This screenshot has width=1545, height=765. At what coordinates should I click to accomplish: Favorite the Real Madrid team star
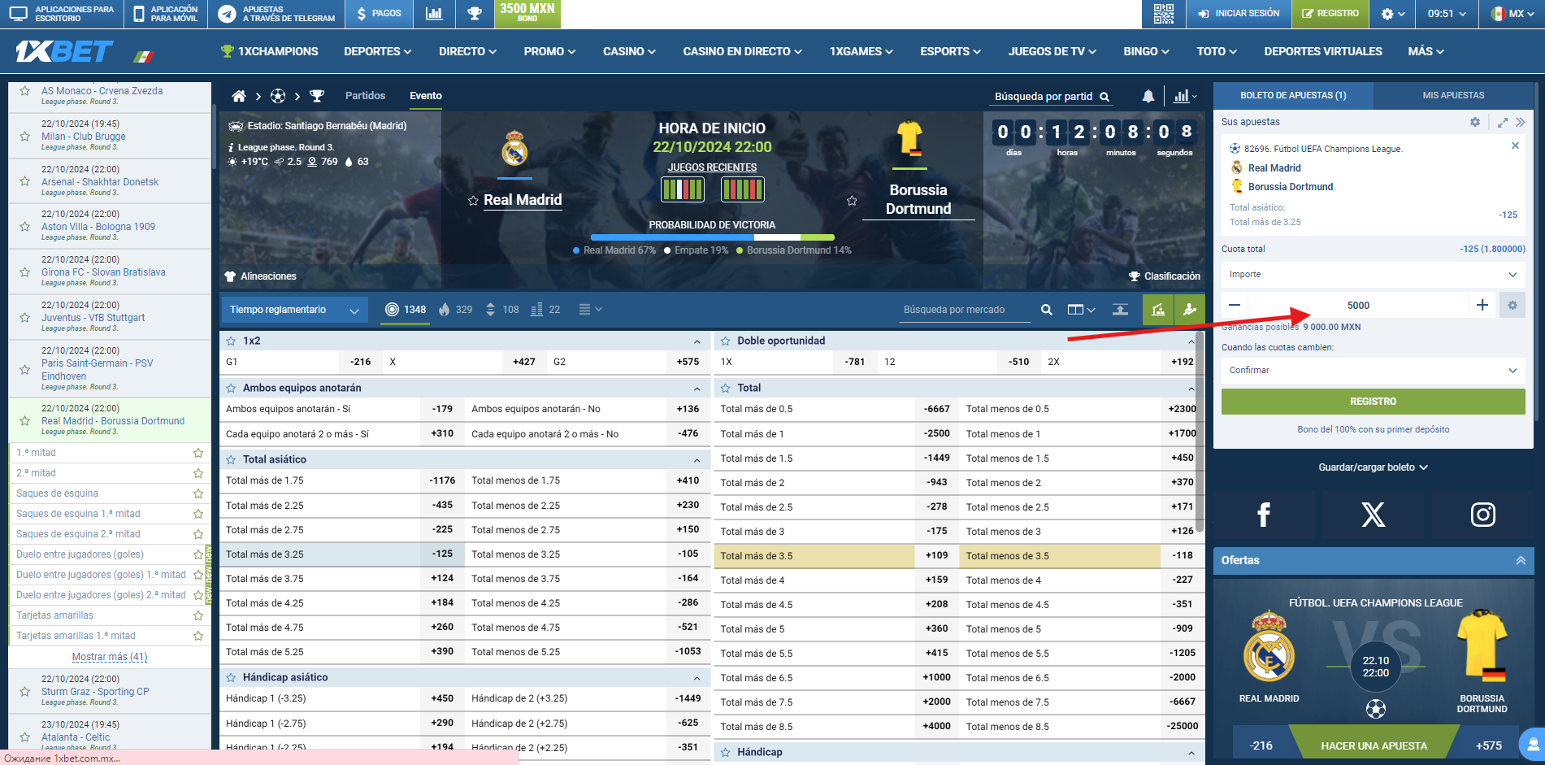(x=473, y=201)
